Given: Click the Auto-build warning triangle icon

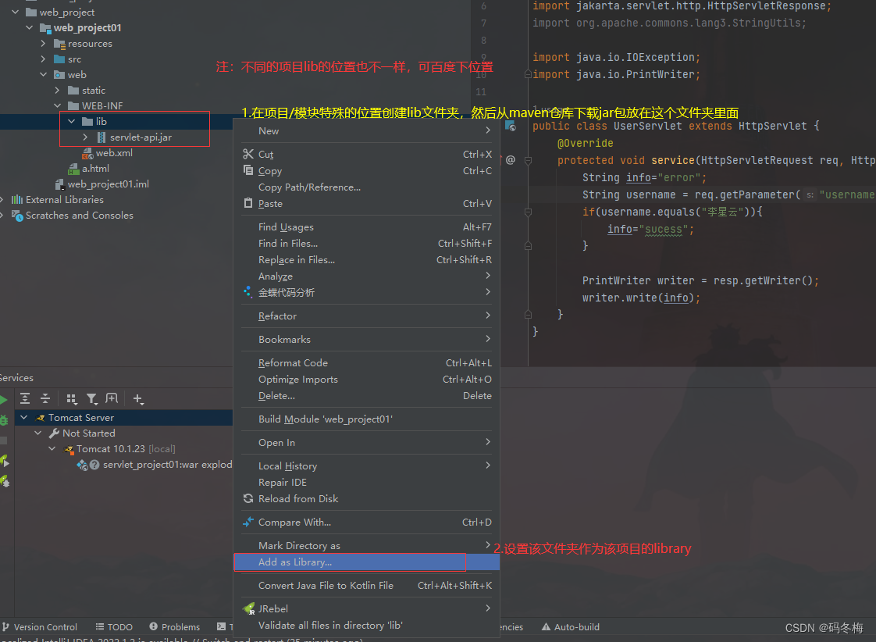Looking at the screenshot, I should coord(546,627).
